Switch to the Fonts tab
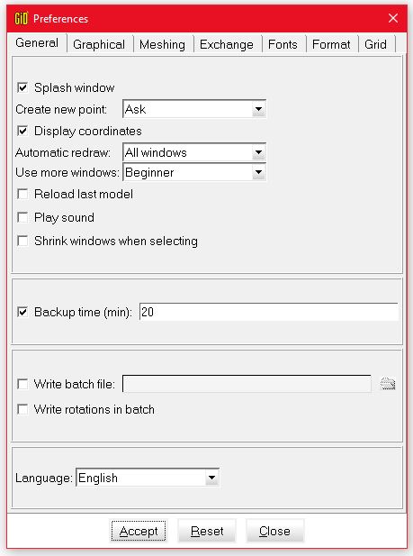Image resolution: width=413 pixels, height=556 pixels. [283, 44]
